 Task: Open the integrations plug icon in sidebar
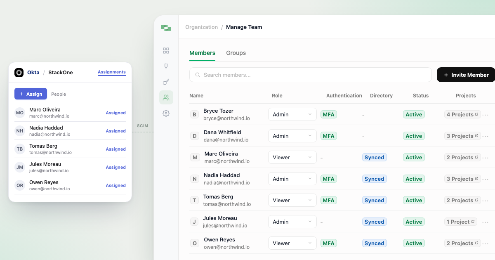click(x=166, y=66)
